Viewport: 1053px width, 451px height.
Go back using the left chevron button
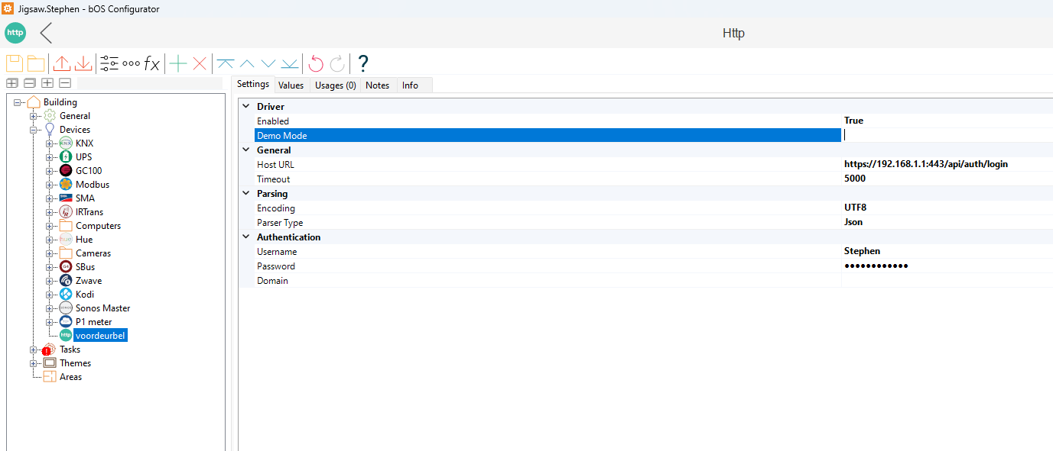coord(47,33)
